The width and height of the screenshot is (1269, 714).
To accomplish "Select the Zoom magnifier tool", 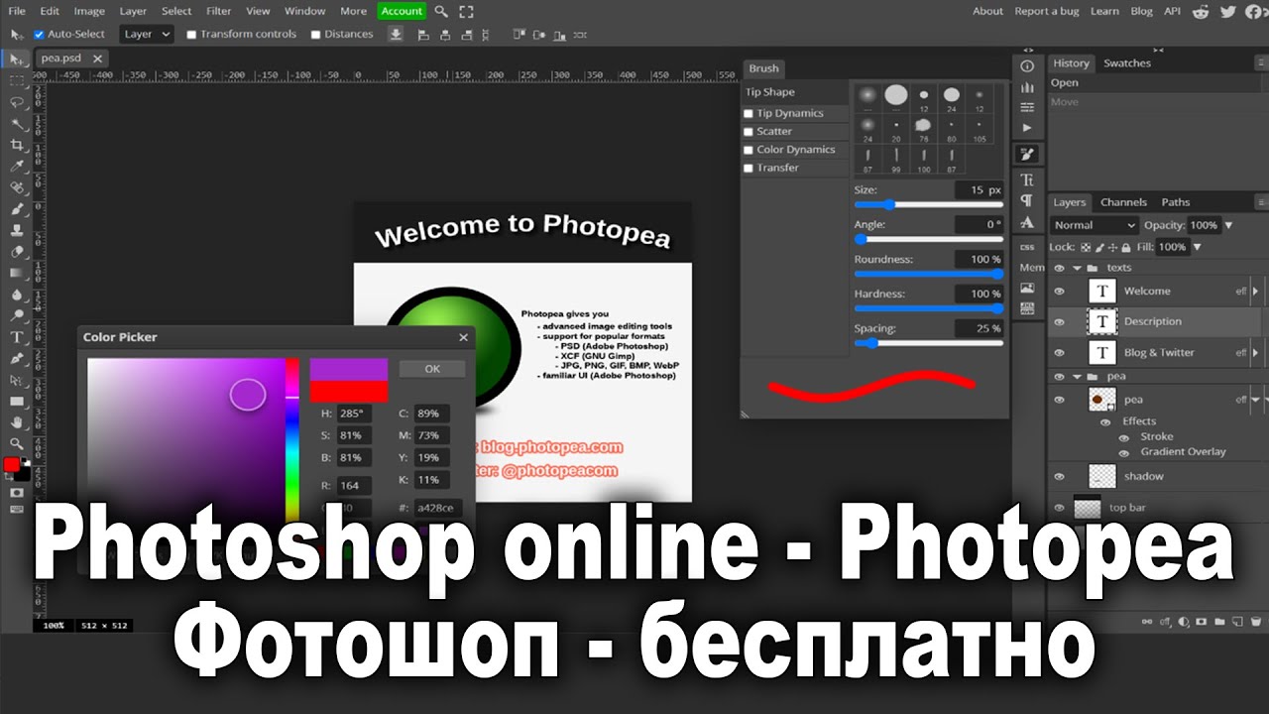I will (17, 443).
